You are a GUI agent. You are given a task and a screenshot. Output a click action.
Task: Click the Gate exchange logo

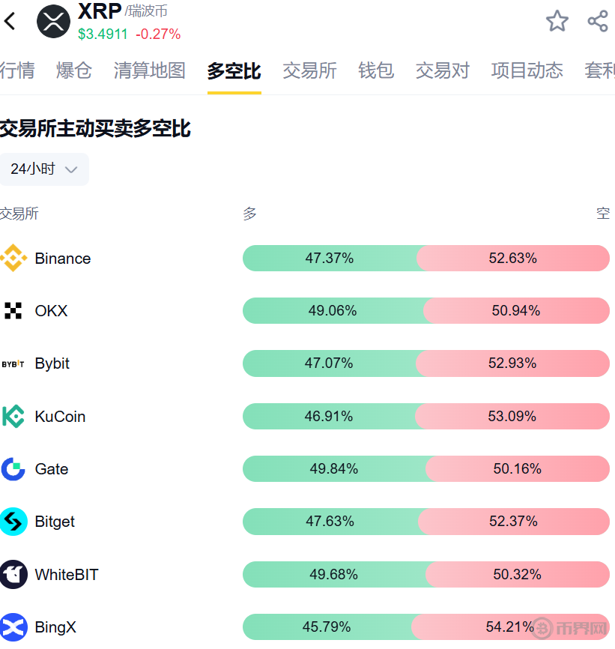pyautogui.click(x=13, y=469)
